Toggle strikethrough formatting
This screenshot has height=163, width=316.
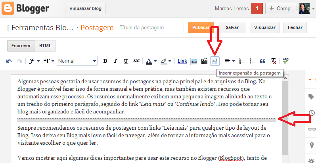[x=136, y=61]
